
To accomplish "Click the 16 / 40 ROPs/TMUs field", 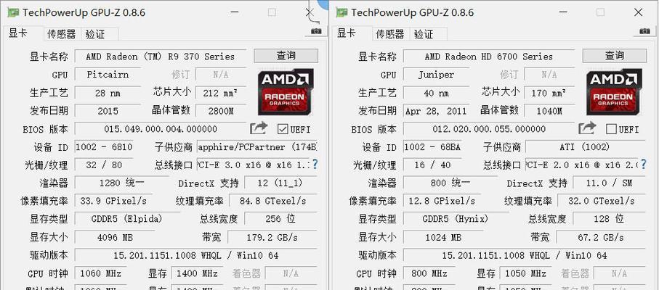I will (x=432, y=165).
